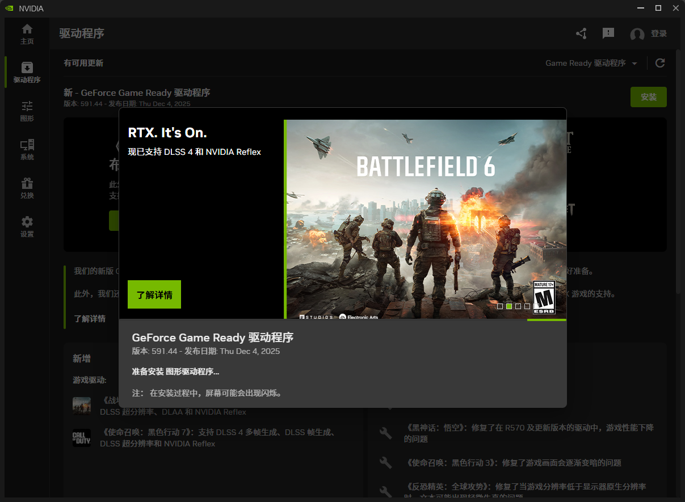Click 登录 to sign in
Image resolution: width=685 pixels, height=502 pixels.
click(x=658, y=34)
